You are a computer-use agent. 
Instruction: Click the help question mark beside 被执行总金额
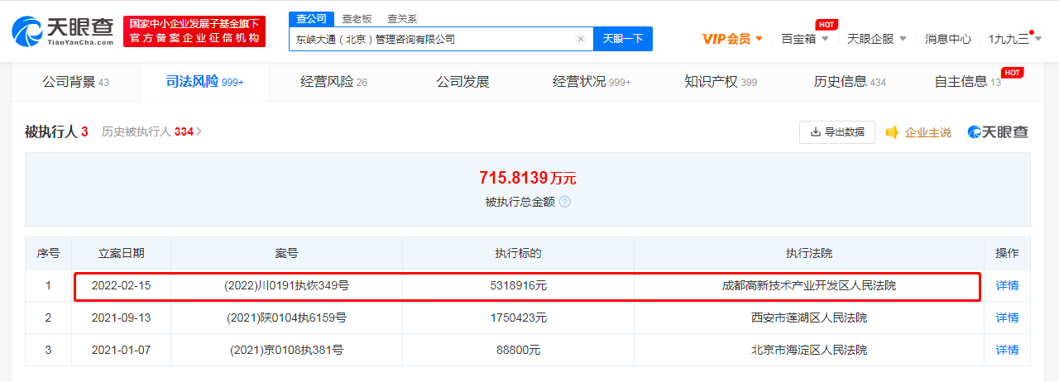pos(564,202)
